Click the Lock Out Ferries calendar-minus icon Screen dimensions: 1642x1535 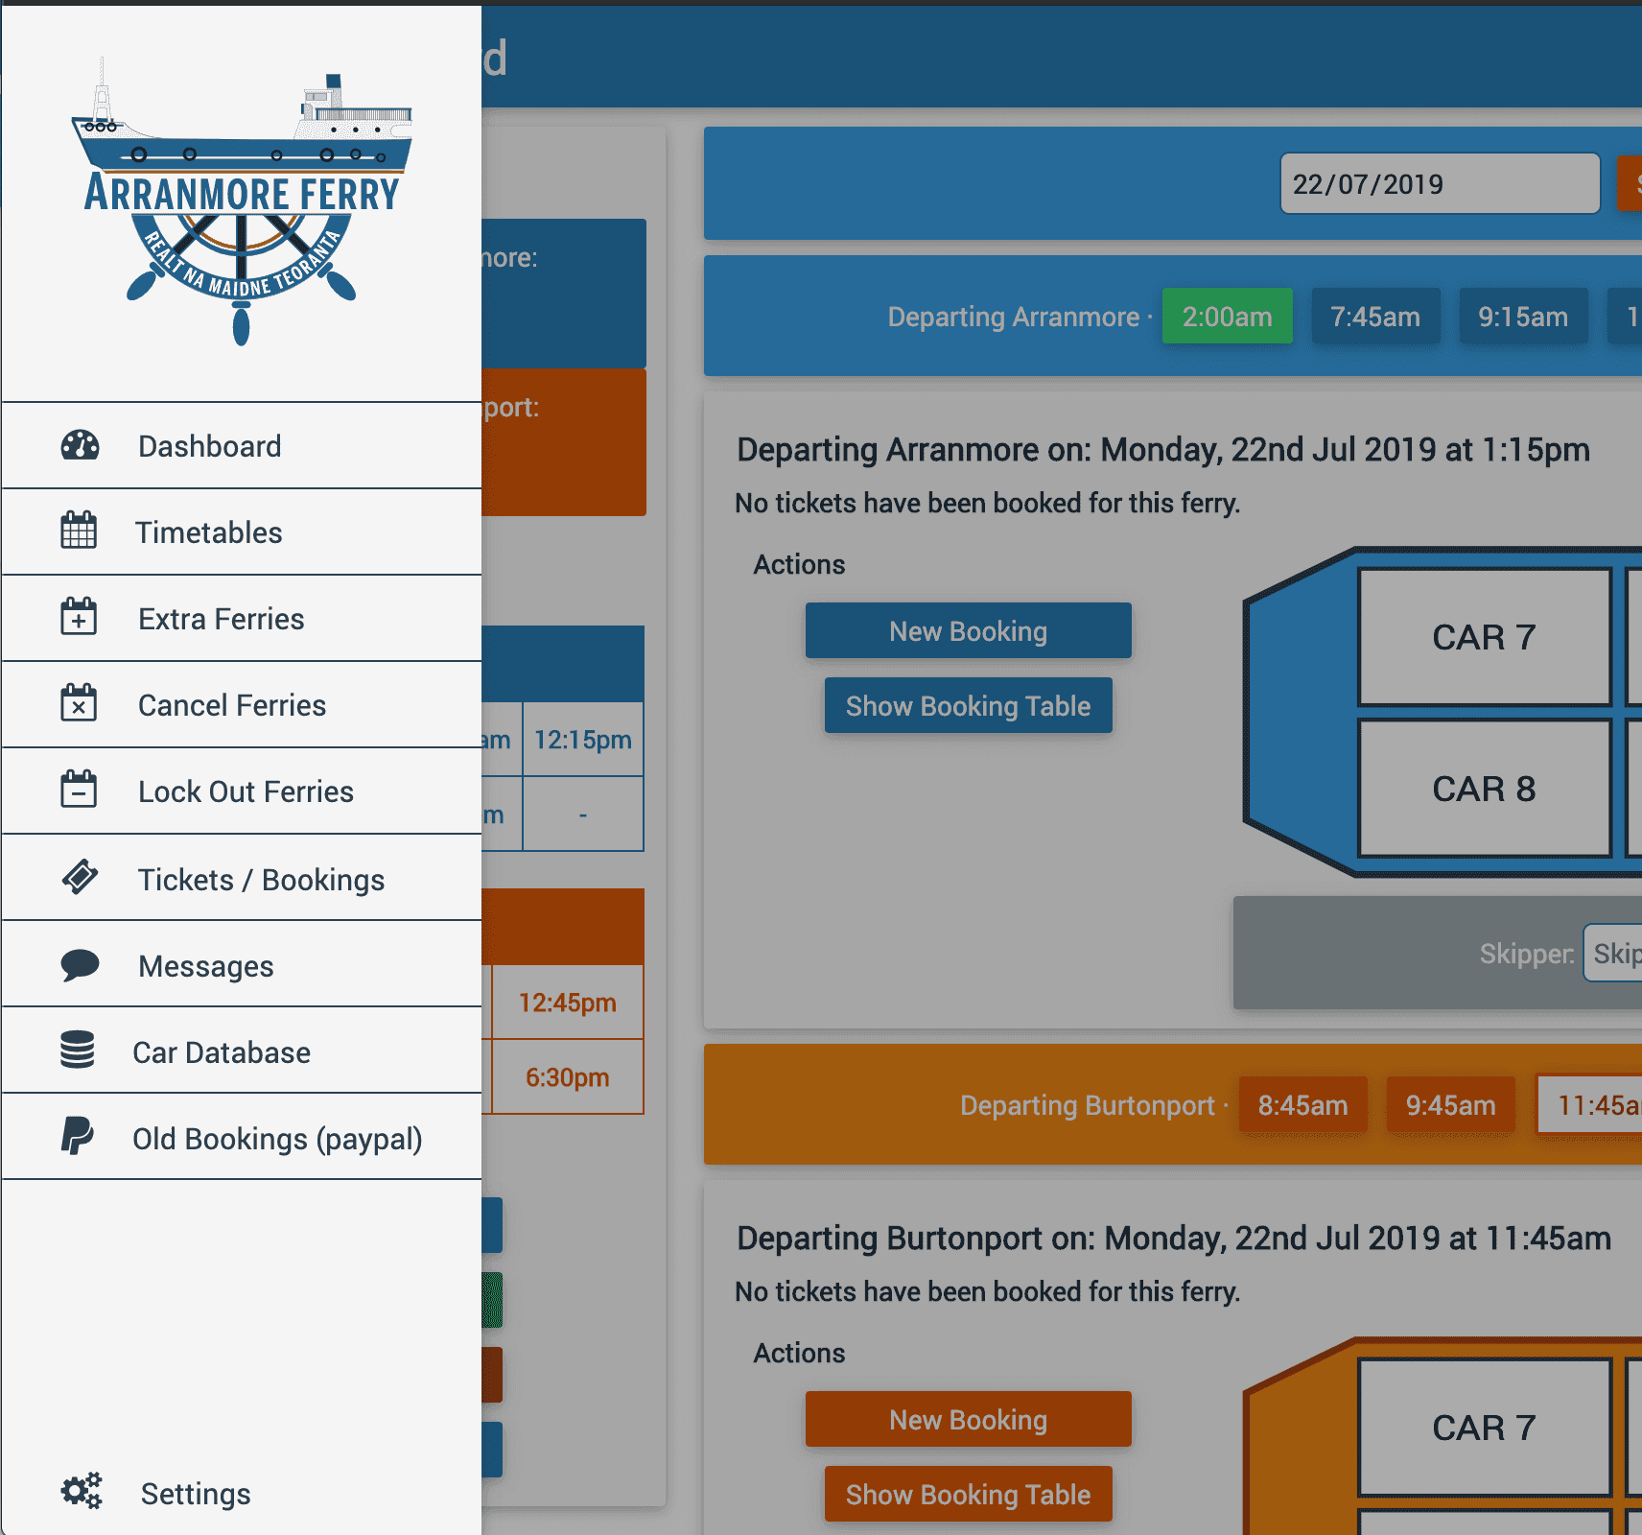(x=79, y=791)
